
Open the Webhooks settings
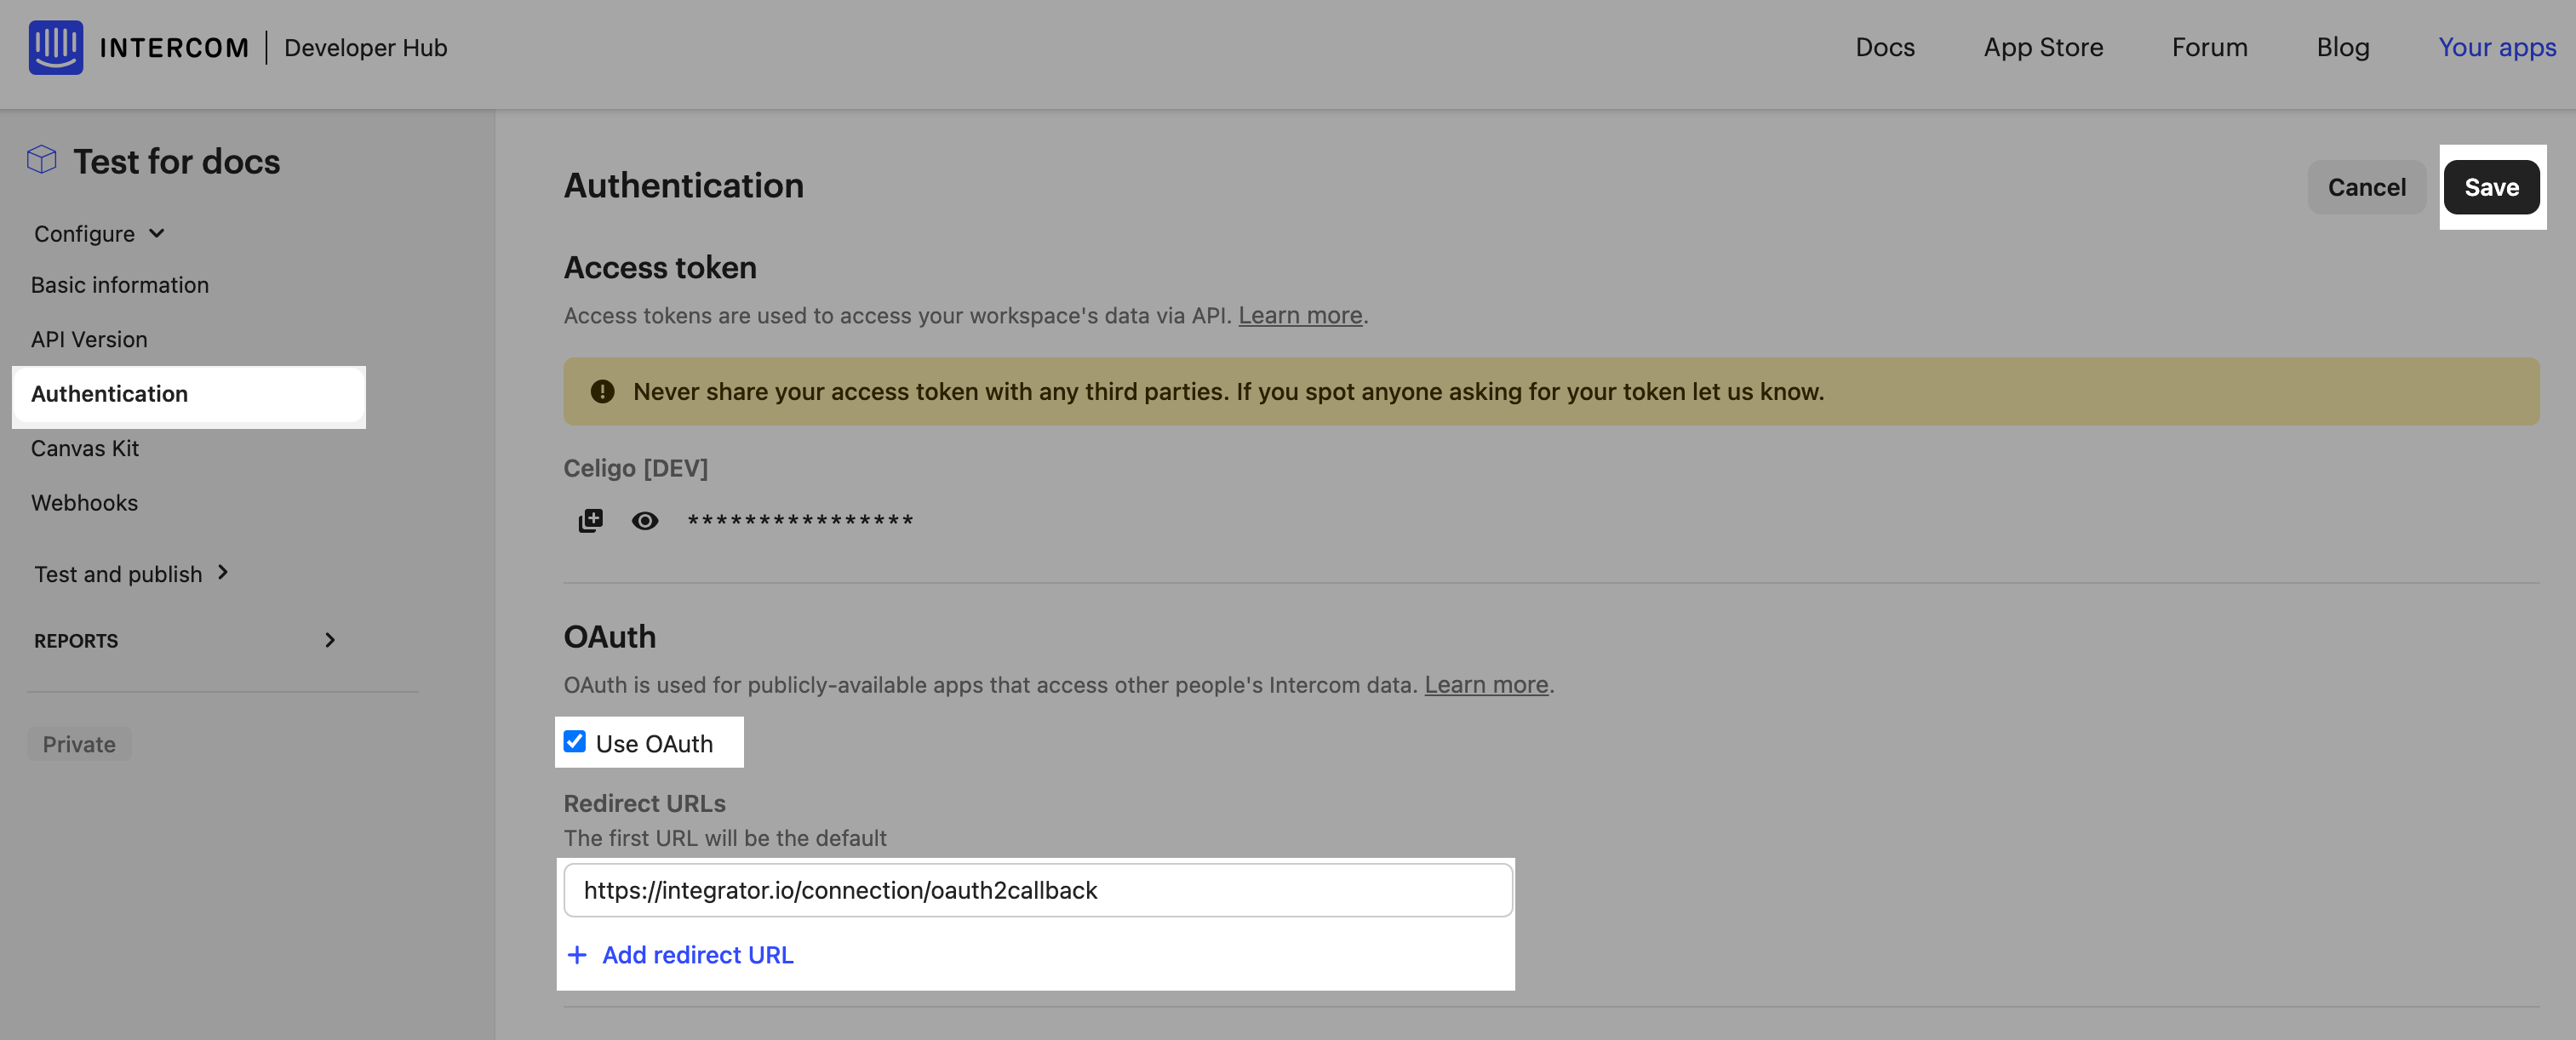(x=85, y=503)
